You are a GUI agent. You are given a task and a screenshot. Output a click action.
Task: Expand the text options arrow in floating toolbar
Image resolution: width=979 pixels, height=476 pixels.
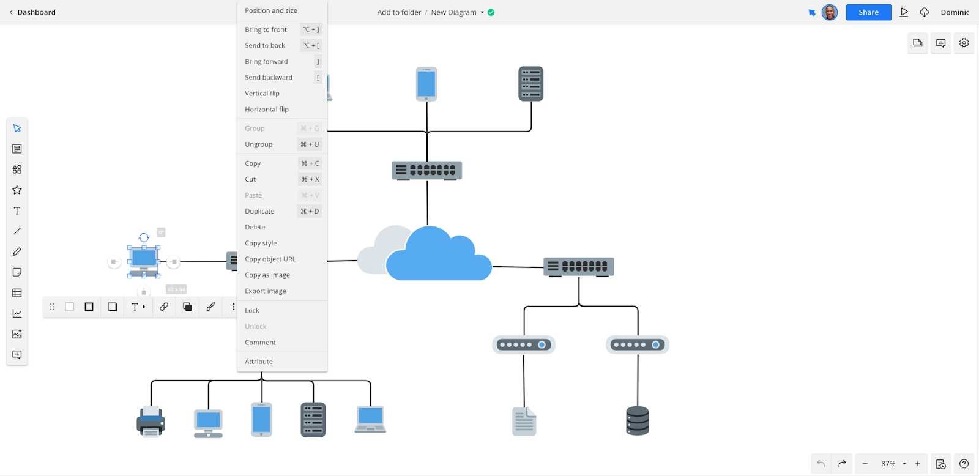(x=144, y=307)
